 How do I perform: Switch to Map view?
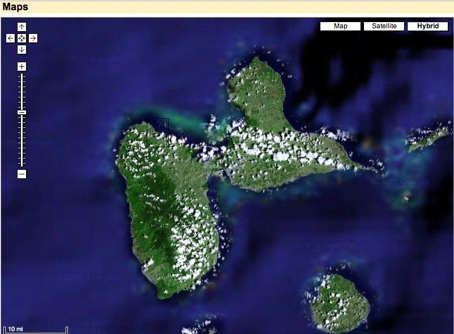[x=340, y=26]
